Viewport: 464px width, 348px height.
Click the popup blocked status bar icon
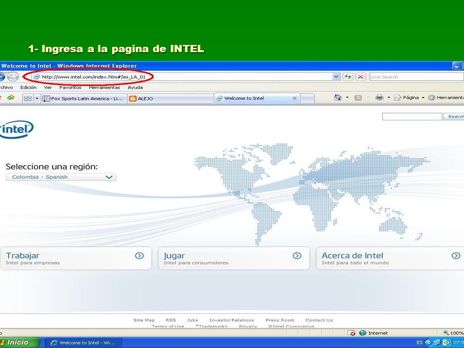tap(351, 333)
